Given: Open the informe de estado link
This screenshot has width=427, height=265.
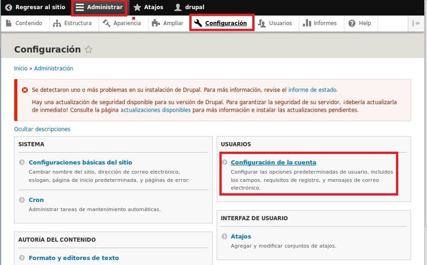Looking at the screenshot, I should point(312,90).
